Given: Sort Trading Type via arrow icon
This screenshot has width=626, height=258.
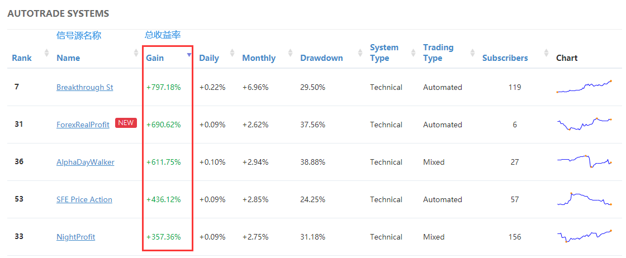Looking at the screenshot, I should 473,52.
